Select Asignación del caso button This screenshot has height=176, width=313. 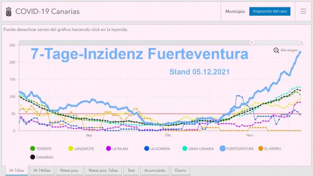tap(270, 12)
